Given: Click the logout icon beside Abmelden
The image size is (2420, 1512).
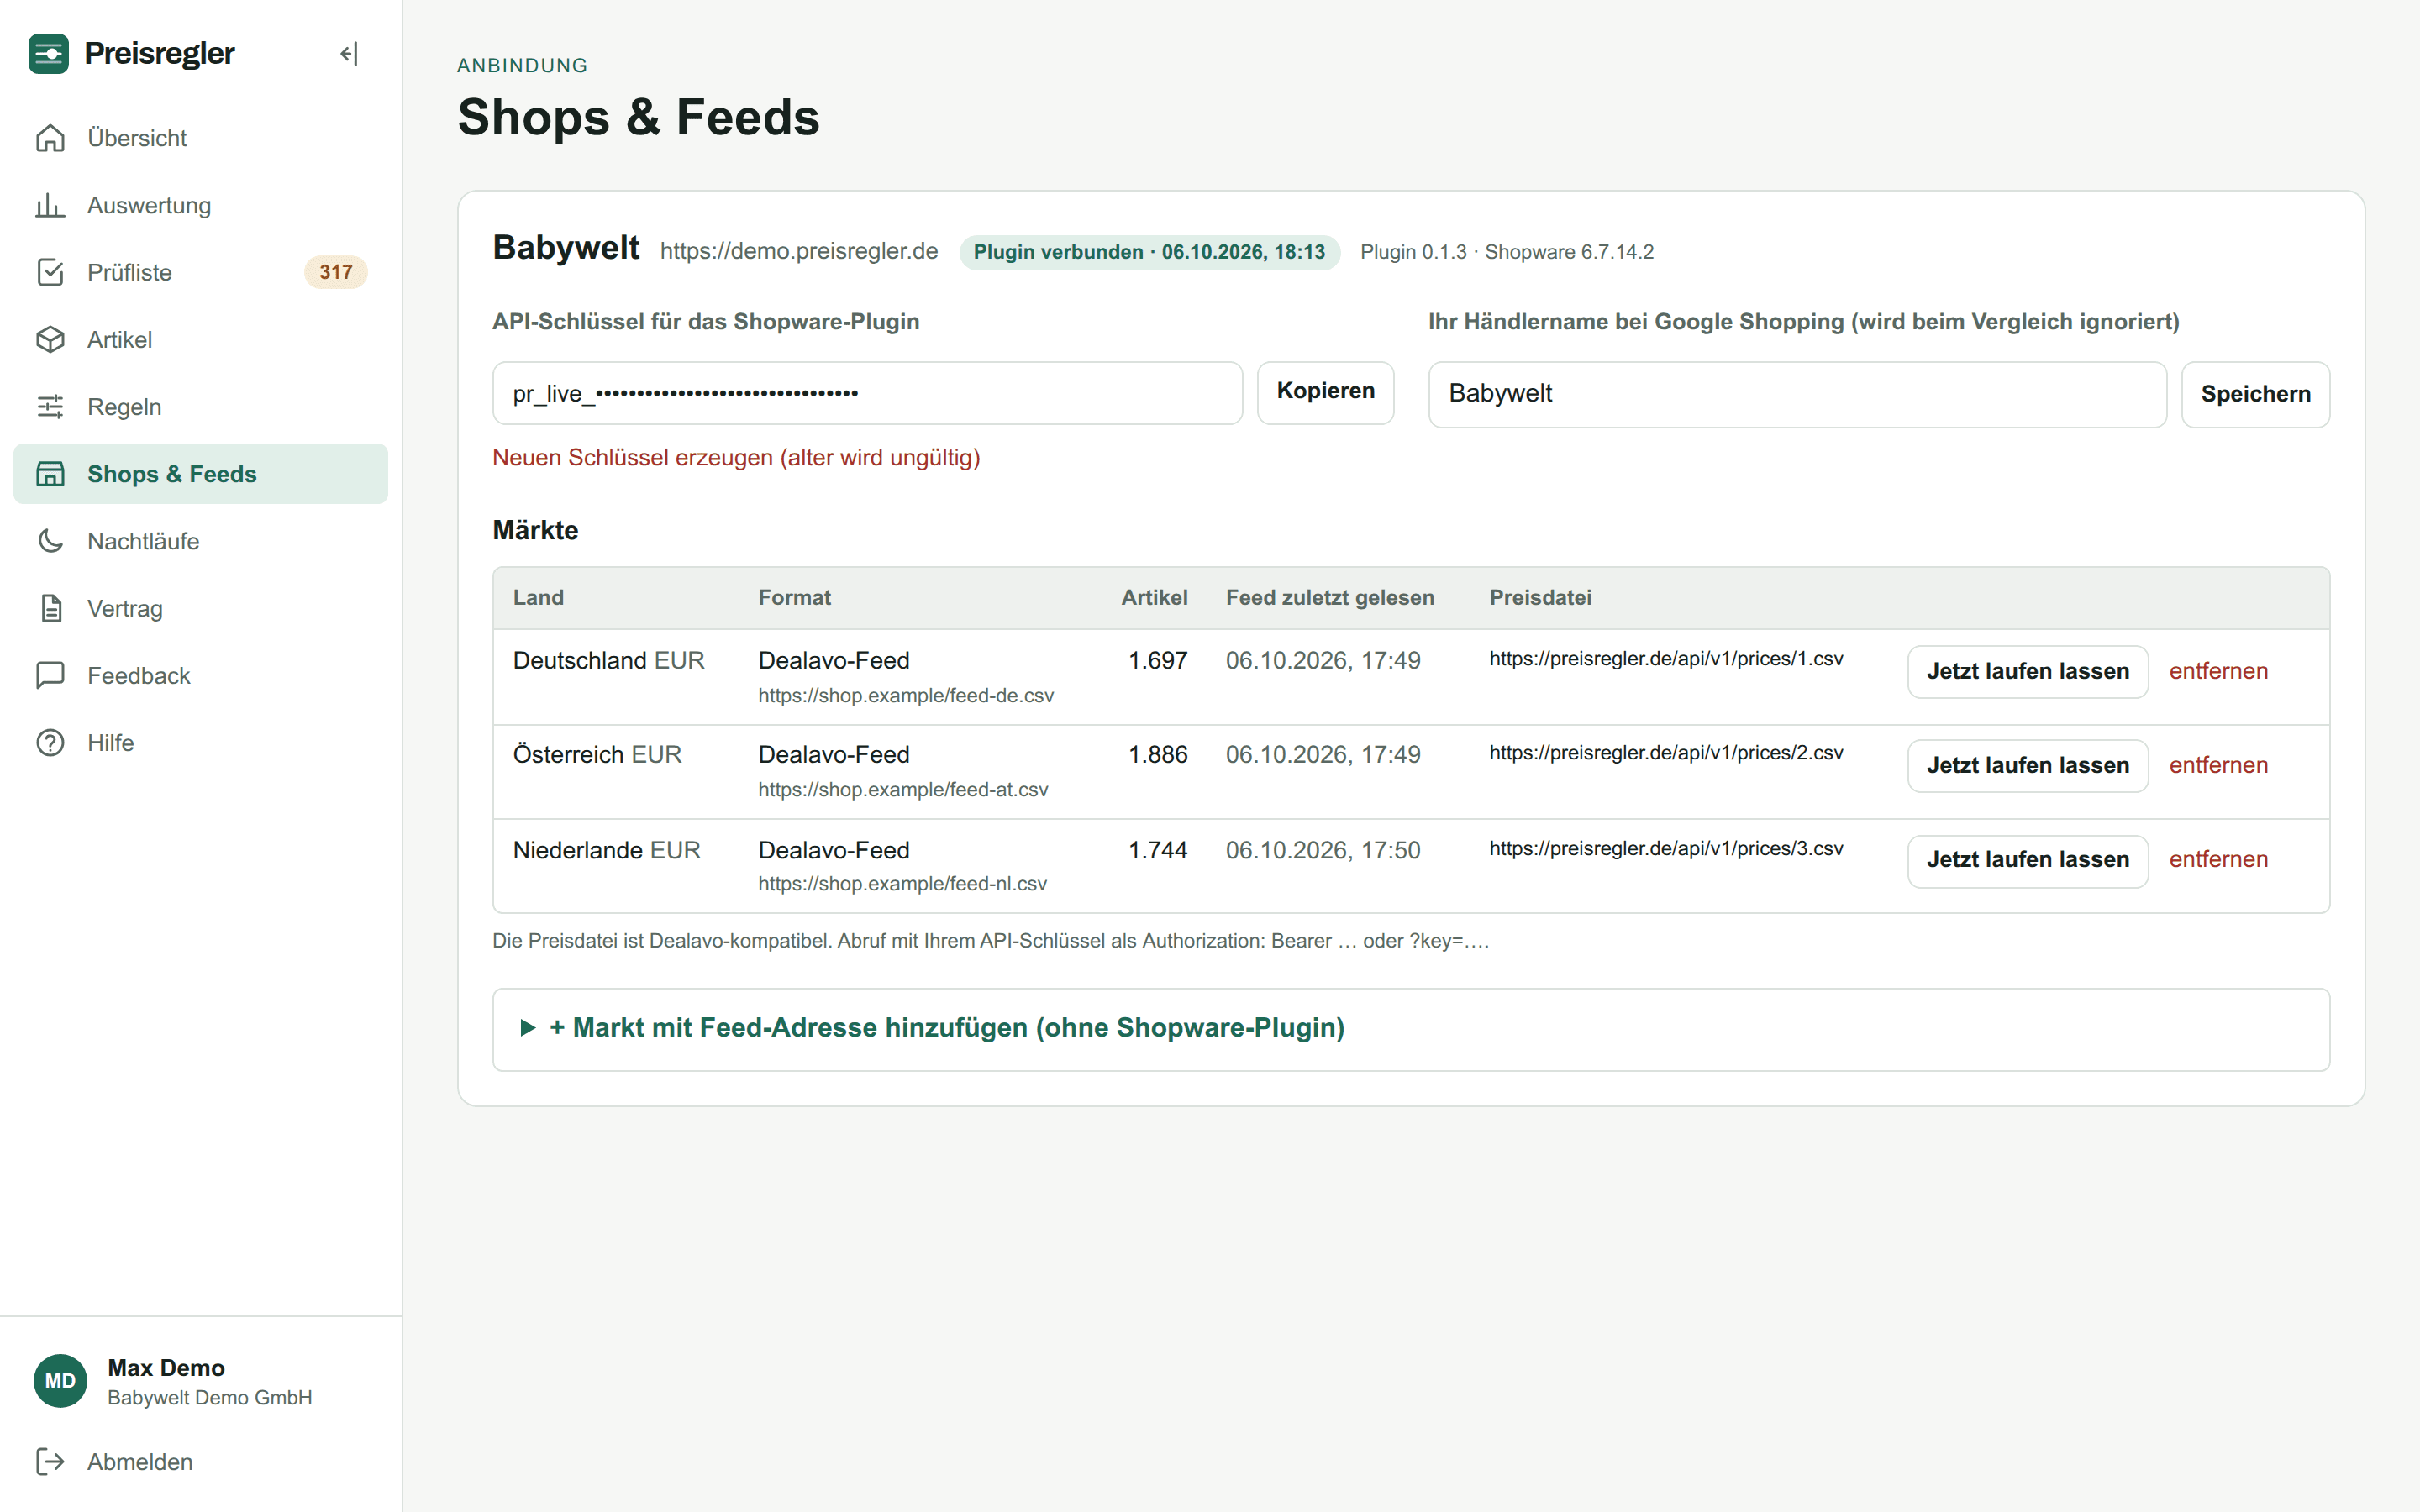Looking at the screenshot, I should 50,1461.
